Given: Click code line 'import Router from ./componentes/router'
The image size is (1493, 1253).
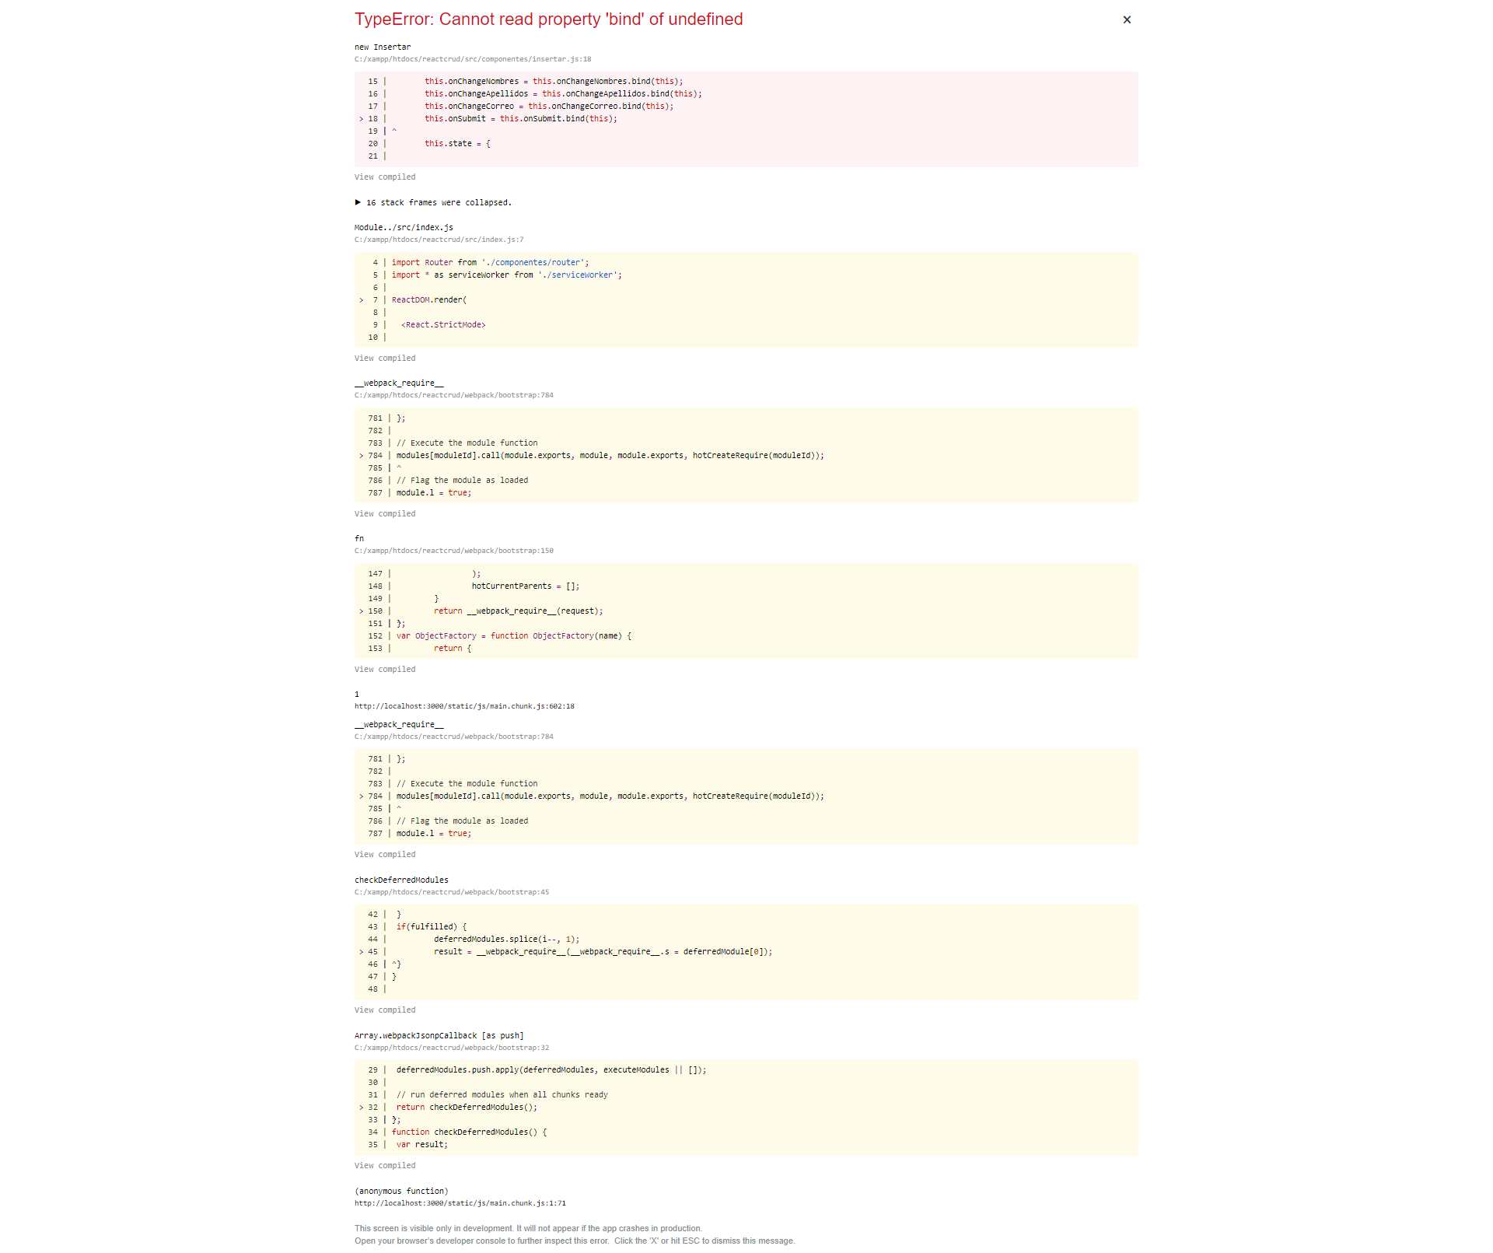Looking at the screenshot, I should pyautogui.click(x=490, y=263).
